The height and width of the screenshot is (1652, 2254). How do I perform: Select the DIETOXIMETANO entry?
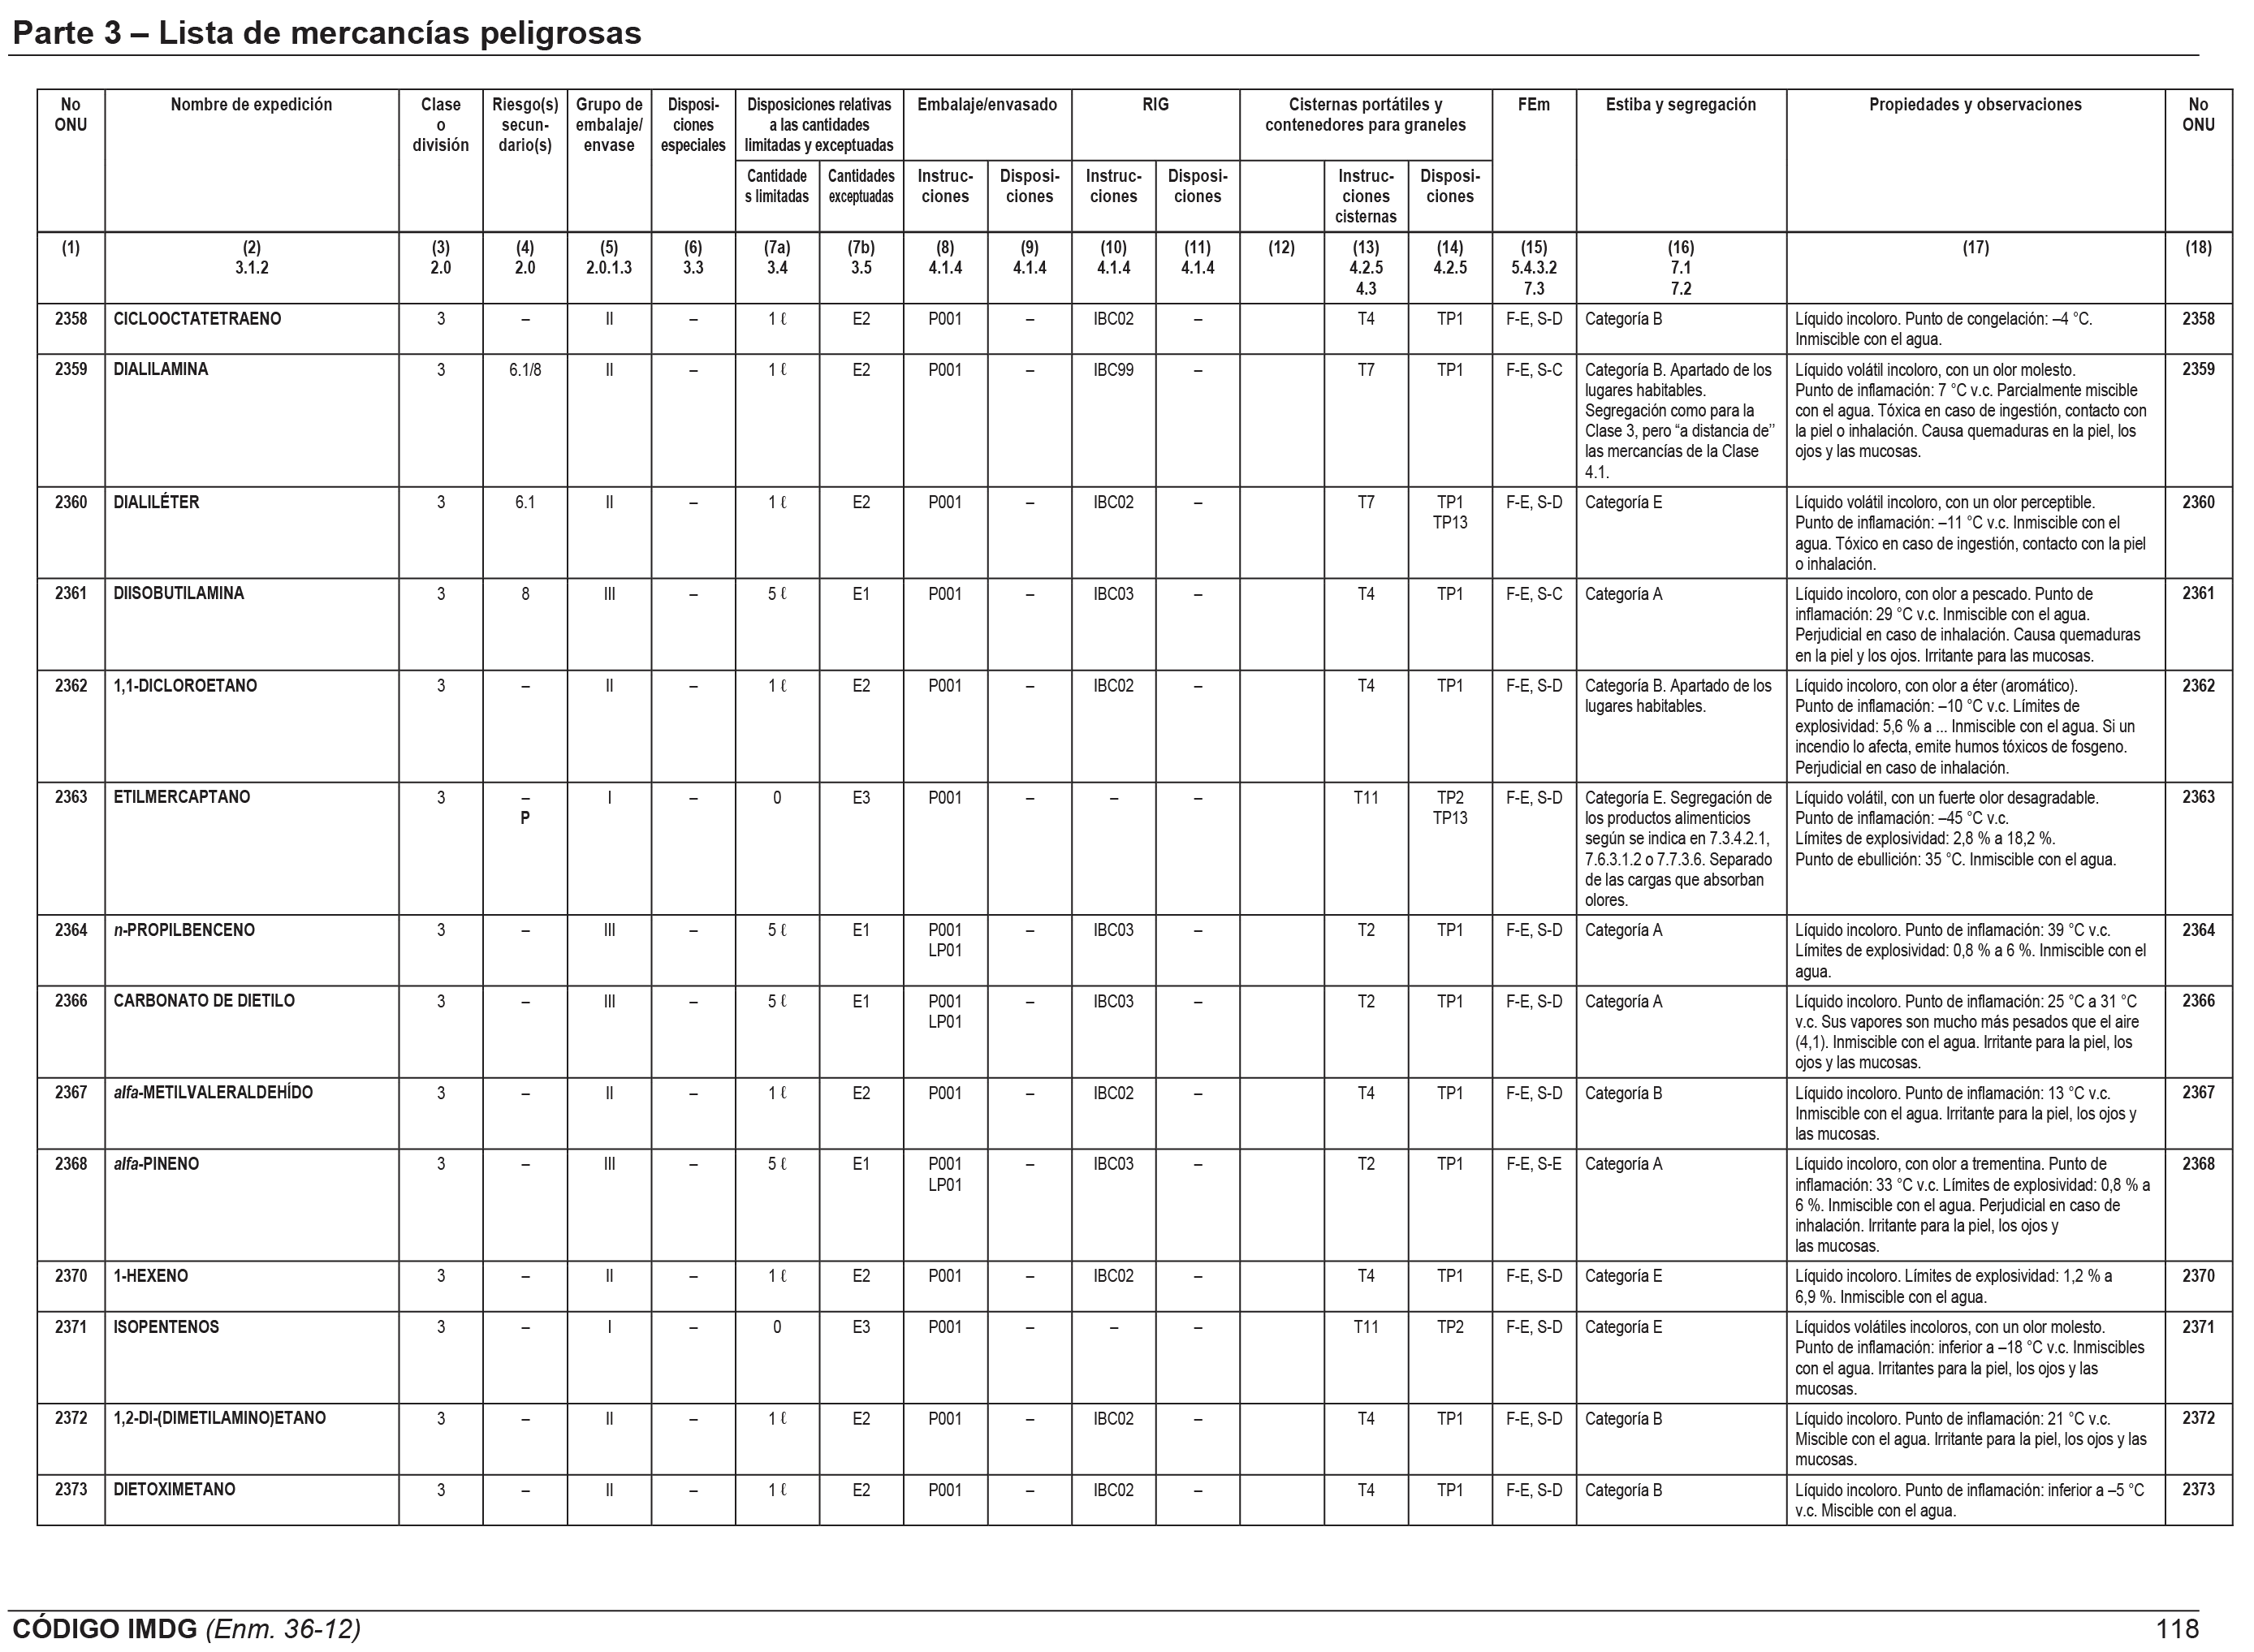[174, 1489]
